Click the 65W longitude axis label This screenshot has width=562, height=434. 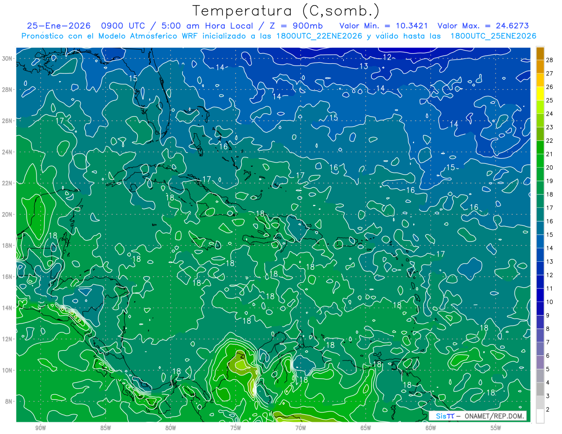[366, 428]
